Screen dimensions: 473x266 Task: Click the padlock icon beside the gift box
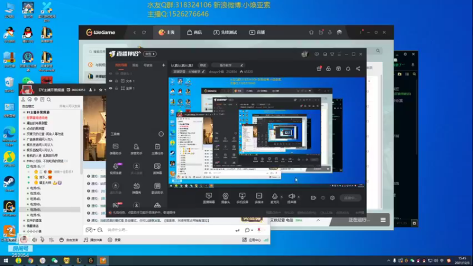[x=329, y=69]
